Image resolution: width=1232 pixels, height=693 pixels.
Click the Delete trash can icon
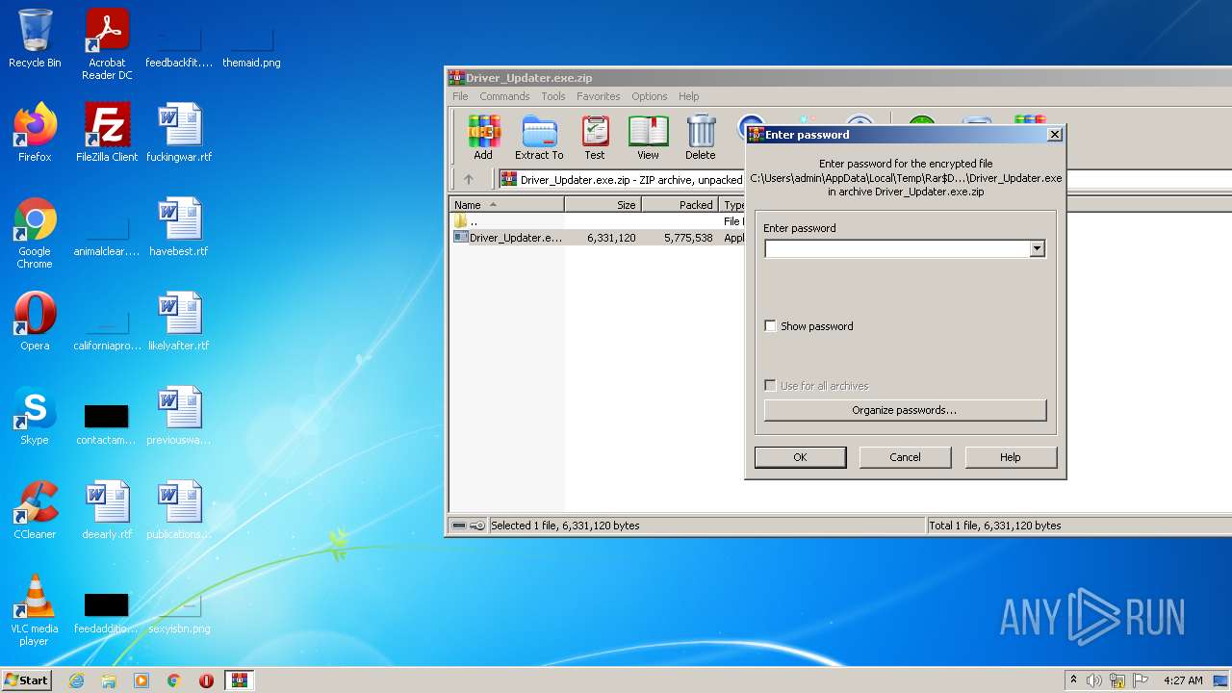(700, 137)
